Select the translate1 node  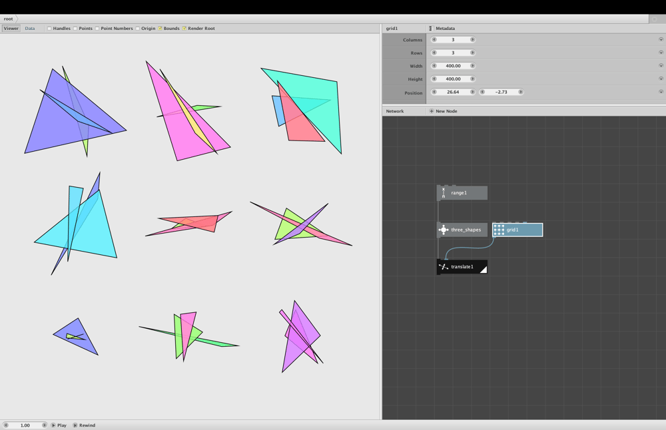(x=462, y=266)
